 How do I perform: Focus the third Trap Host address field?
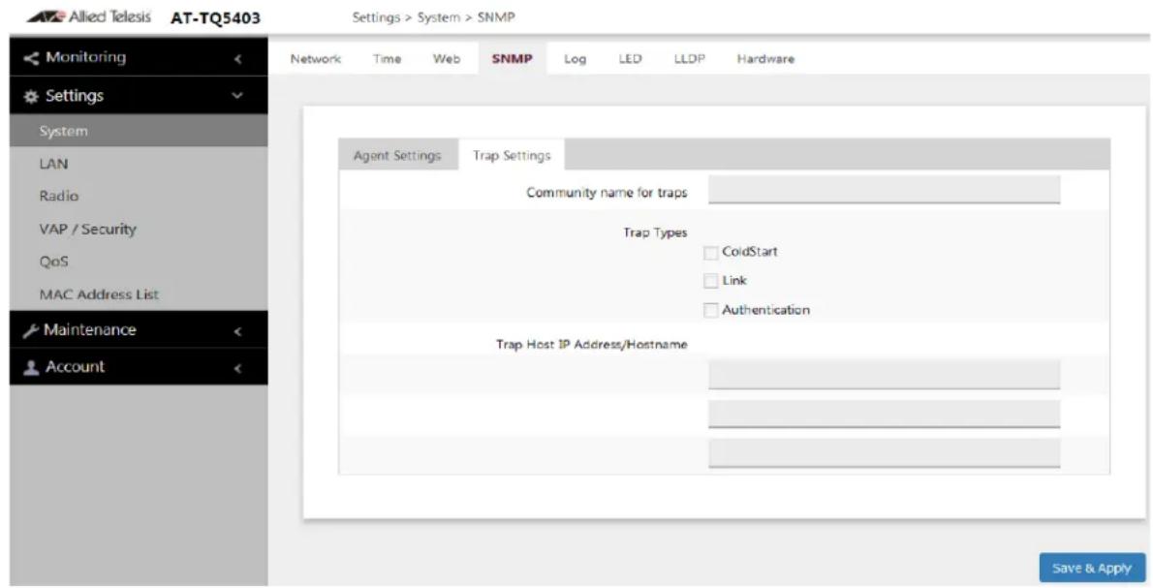click(884, 453)
